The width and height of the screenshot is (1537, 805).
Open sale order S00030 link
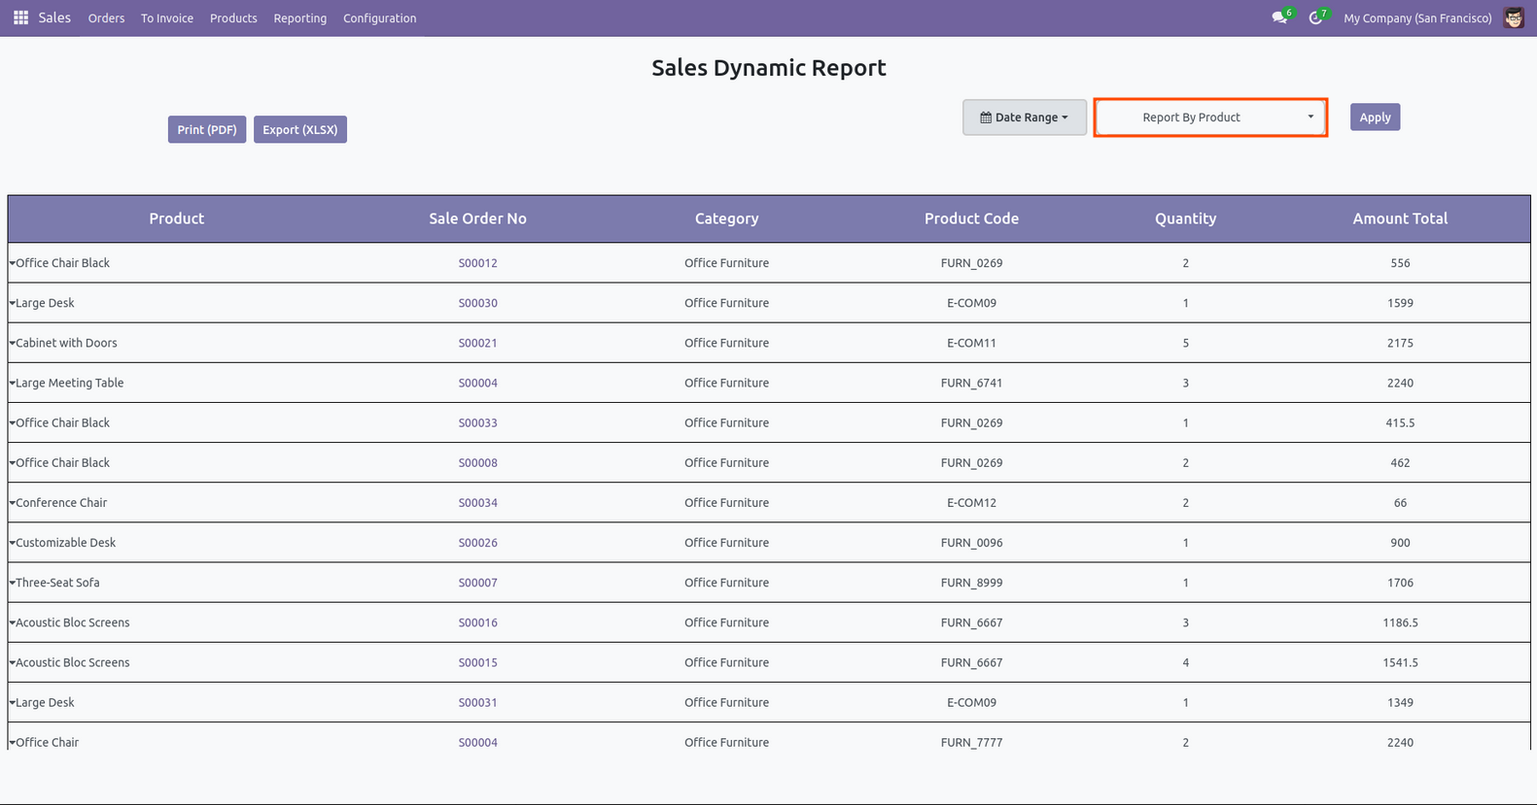point(477,303)
